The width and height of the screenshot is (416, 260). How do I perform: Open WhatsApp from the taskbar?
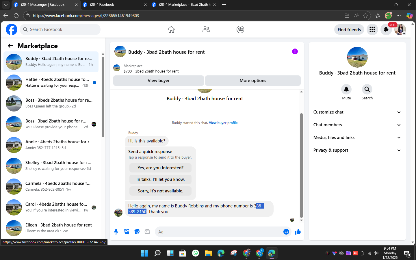click(196, 253)
